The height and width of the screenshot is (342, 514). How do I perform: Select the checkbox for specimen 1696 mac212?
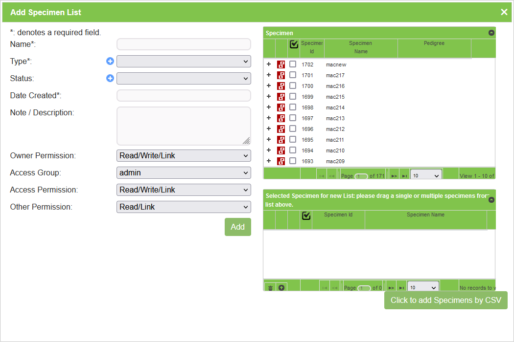click(x=293, y=129)
